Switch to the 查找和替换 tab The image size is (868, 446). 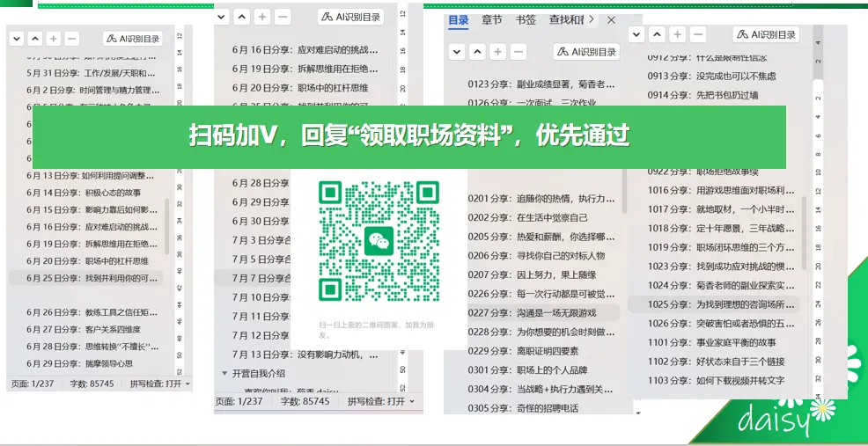[566, 20]
